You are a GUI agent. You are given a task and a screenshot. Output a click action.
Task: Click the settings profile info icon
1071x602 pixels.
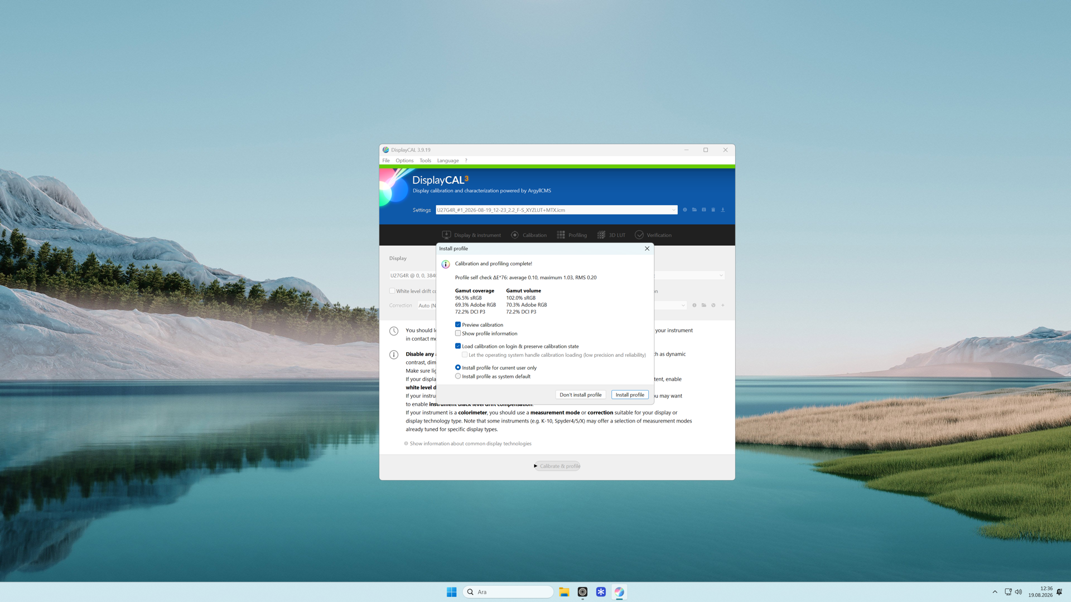pyautogui.click(x=685, y=210)
